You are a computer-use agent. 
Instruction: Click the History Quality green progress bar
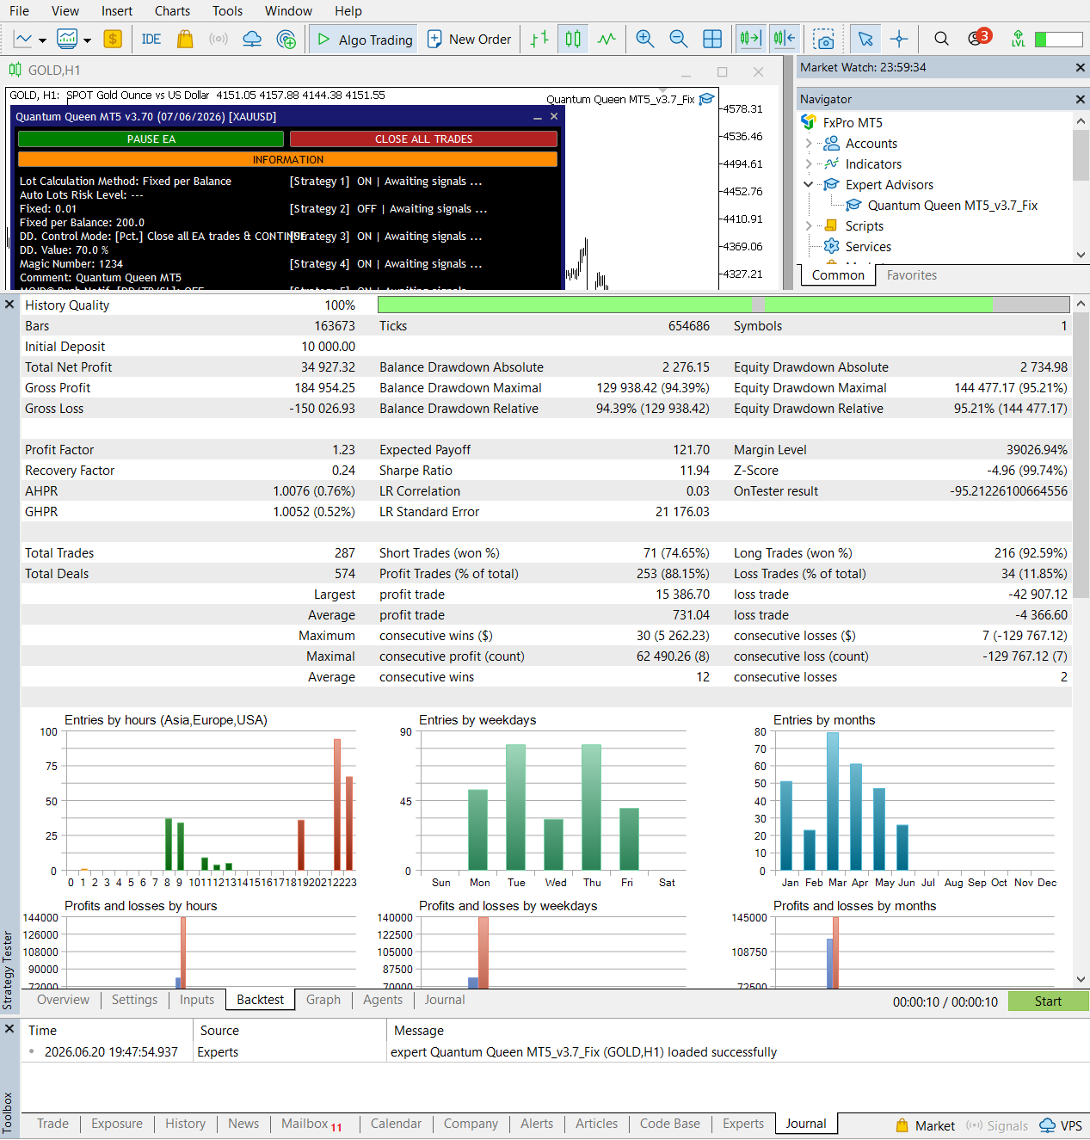(x=724, y=305)
